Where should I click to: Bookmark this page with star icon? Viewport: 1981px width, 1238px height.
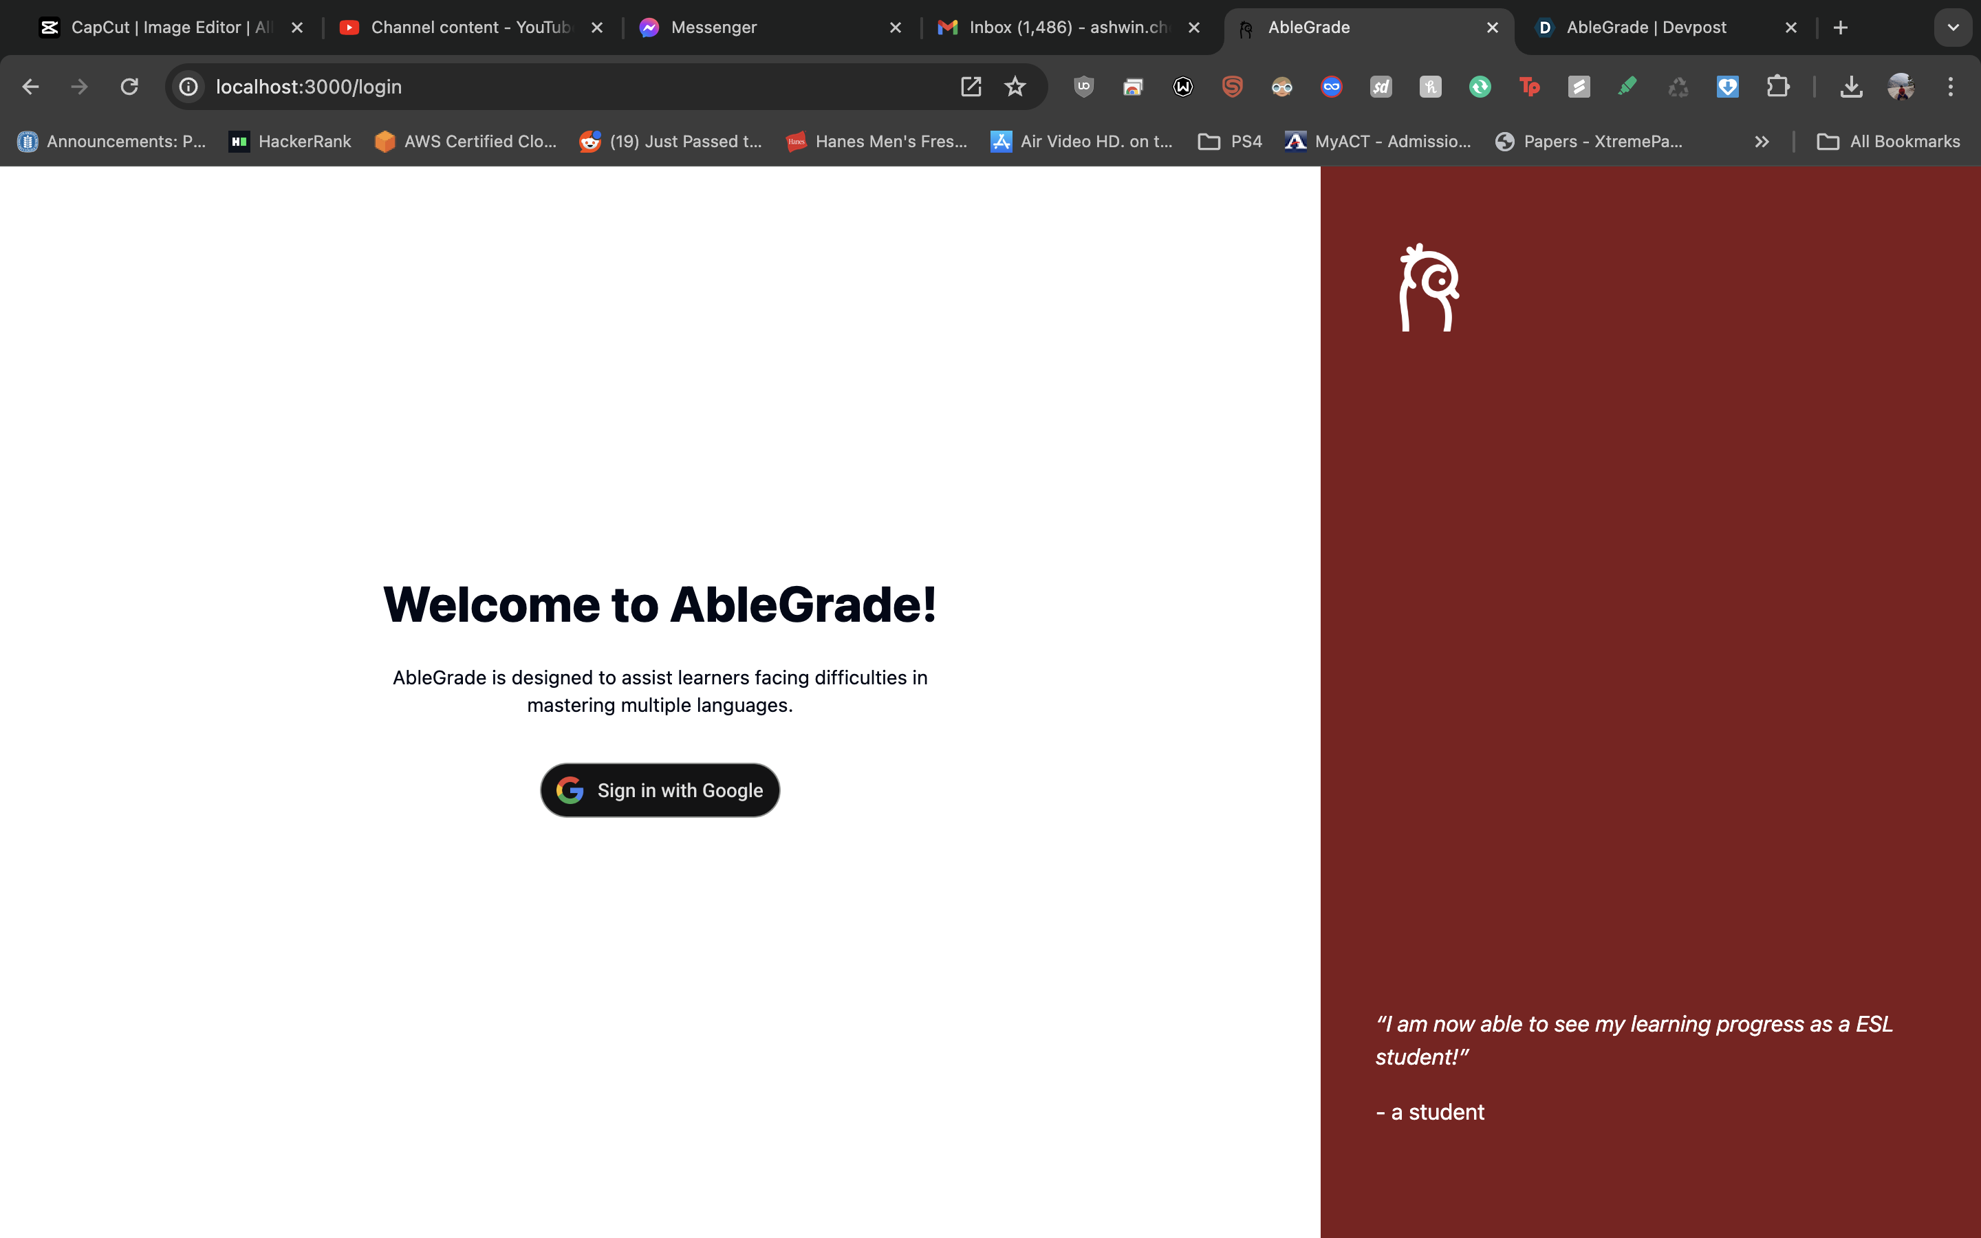pyautogui.click(x=1015, y=87)
